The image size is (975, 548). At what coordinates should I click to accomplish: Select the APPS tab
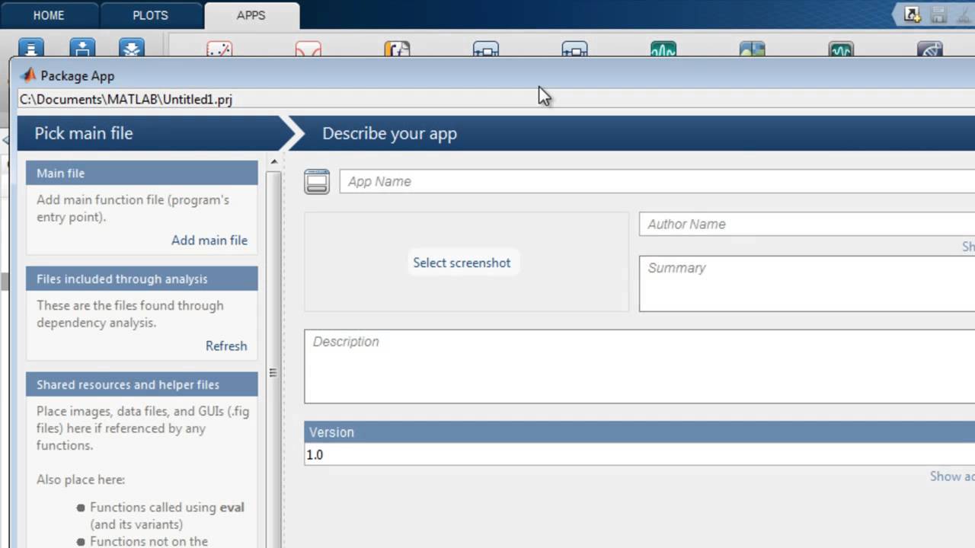coord(251,15)
